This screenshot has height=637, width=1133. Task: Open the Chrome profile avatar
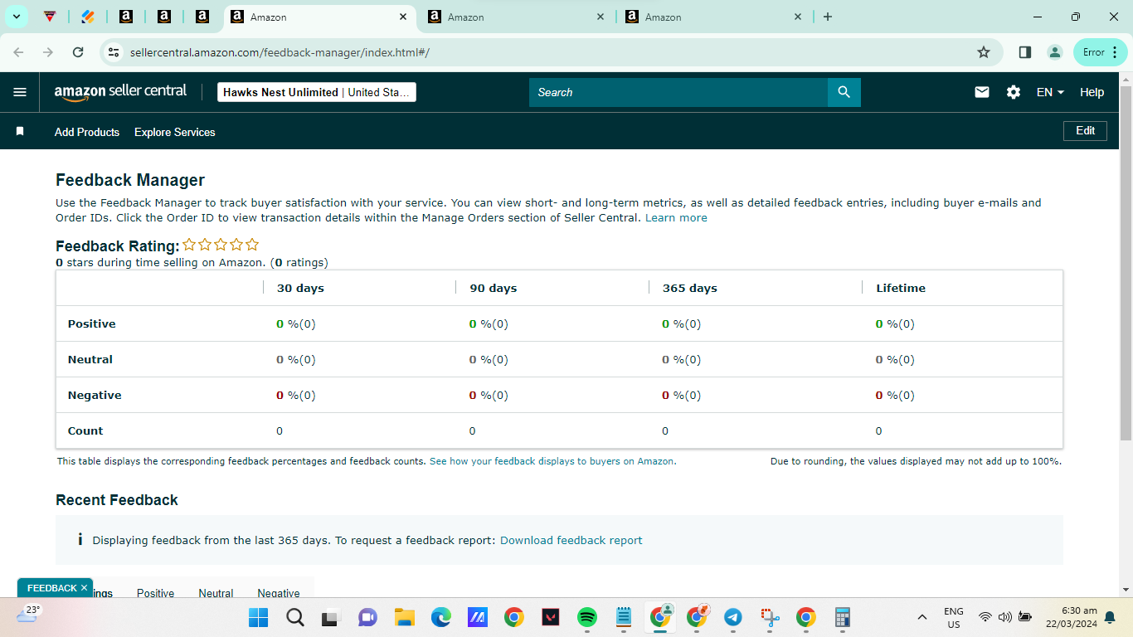pyautogui.click(x=1055, y=52)
